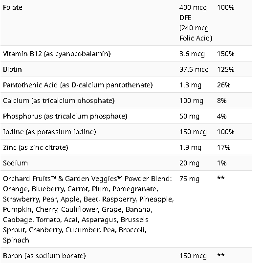The width and height of the screenshot is (262, 263).
Task: Click Zinc (as zinc citrate) label
Action: 36,147
